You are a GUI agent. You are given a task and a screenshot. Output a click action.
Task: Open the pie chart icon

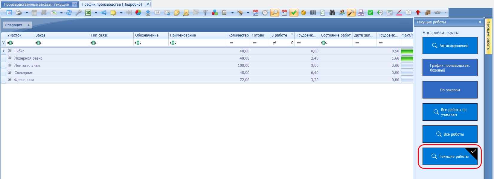click(138, 13)
